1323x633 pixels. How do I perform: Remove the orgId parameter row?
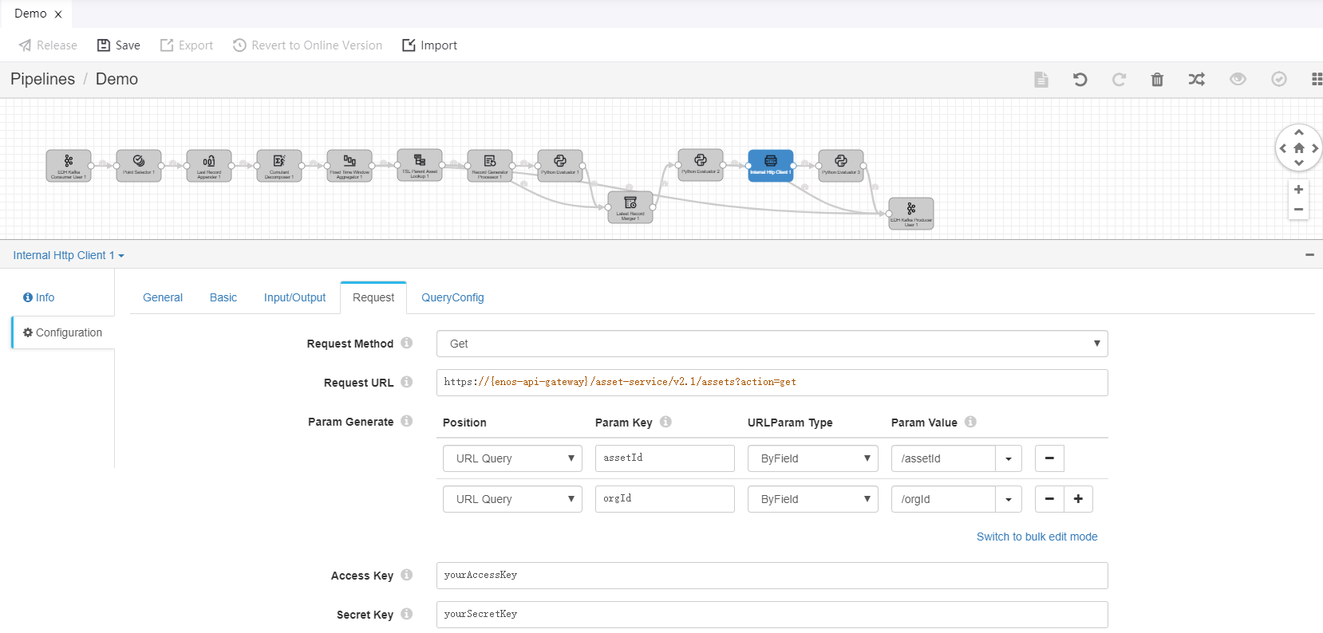point(1049,499)
